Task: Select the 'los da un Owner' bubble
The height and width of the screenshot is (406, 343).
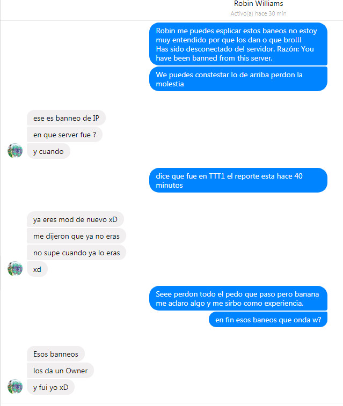Action: 60,371
